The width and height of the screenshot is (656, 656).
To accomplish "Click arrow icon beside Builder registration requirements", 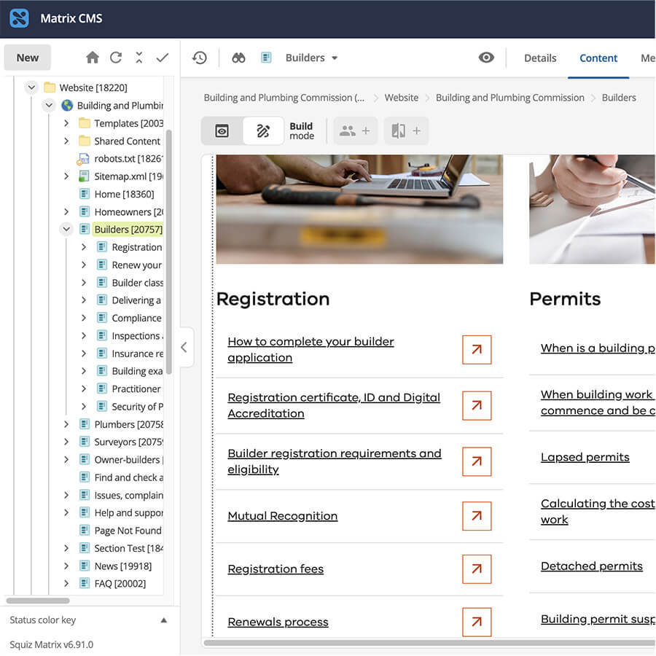I will (477, 461).
